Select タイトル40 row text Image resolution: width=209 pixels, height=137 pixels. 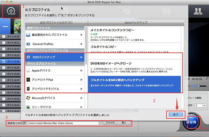click(13, 99)
